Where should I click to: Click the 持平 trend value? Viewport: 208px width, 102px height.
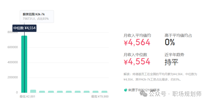(171, 62)
